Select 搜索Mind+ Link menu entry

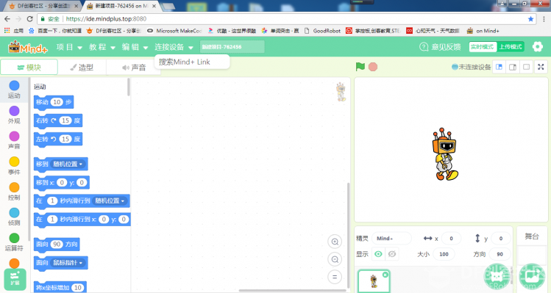pos(192,62)
